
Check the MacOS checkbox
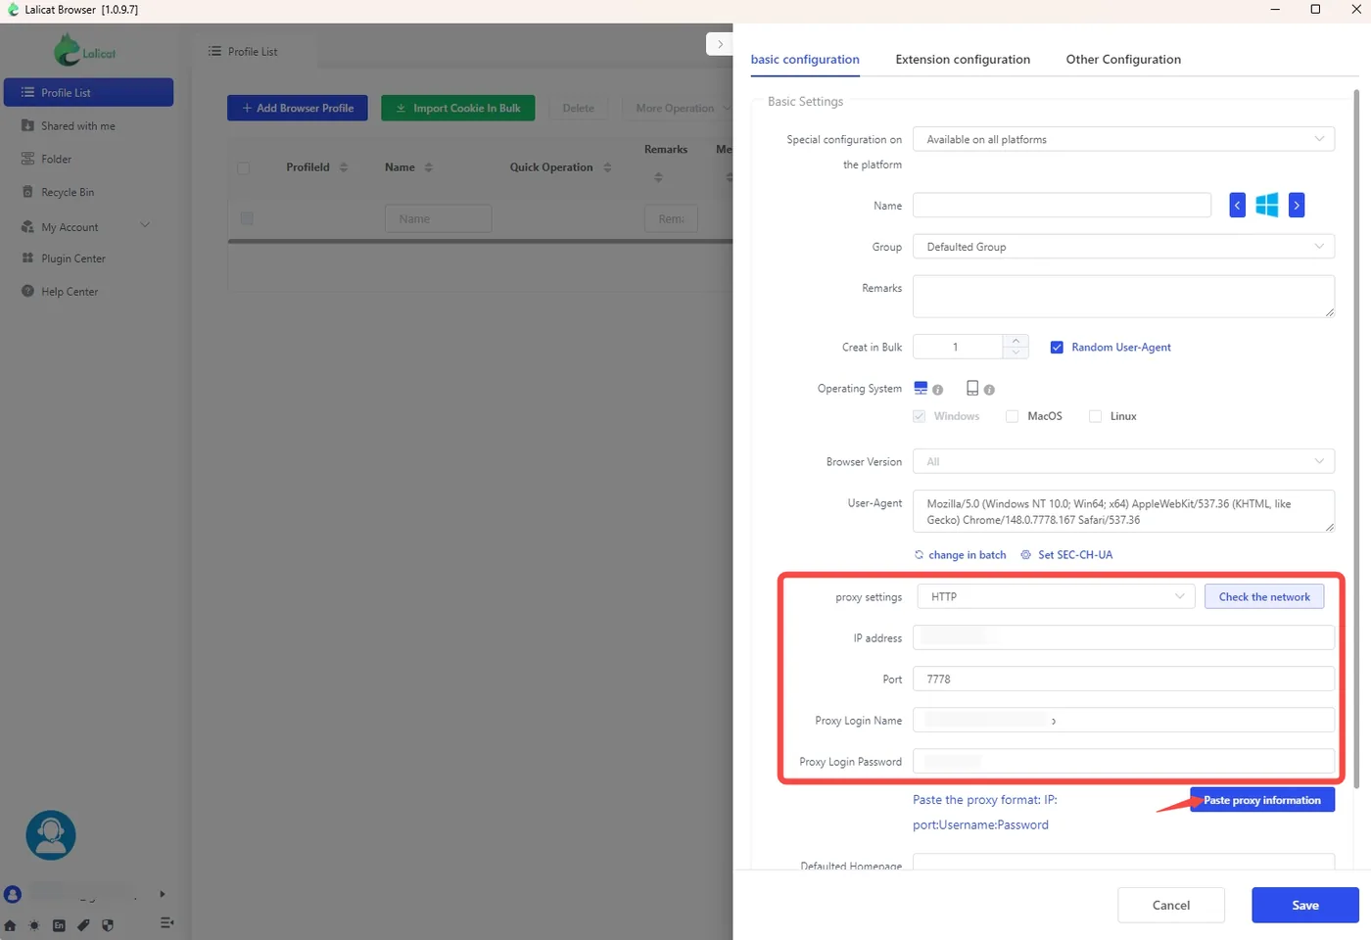coord(1012,416)
